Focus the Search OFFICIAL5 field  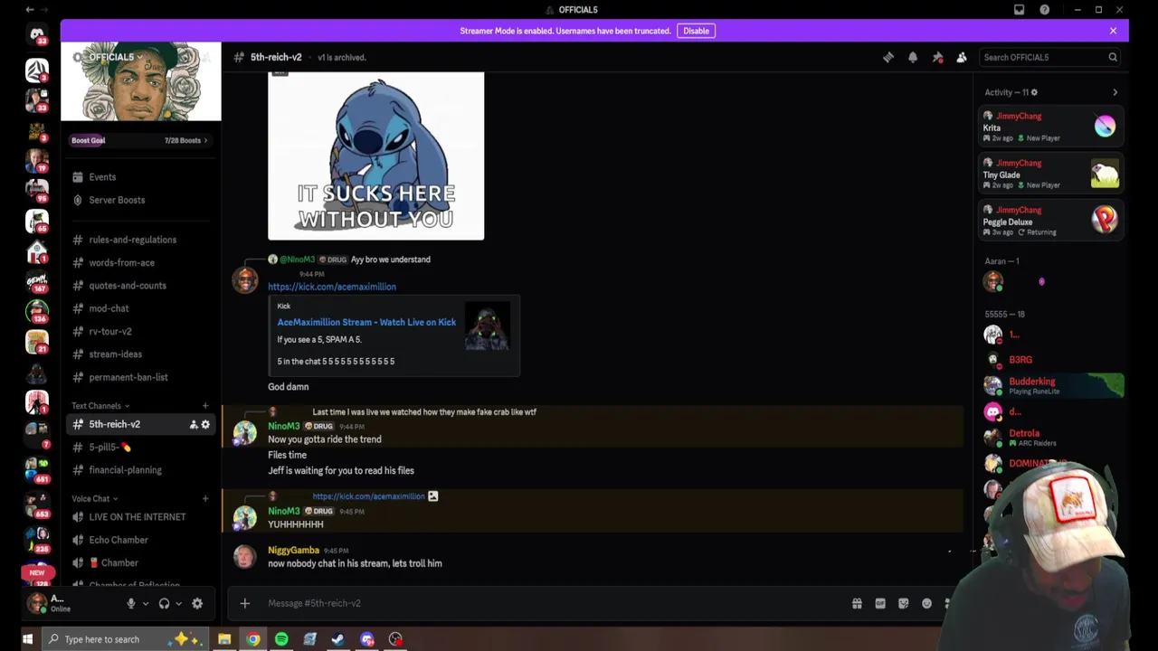pyautogui.click(x=1049, y=57)
